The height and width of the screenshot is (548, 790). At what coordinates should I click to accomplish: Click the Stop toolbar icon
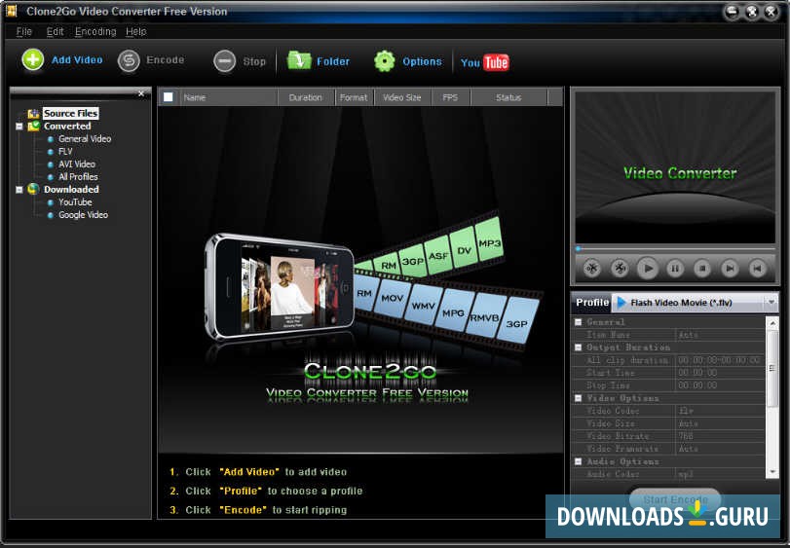(x=224, y=61)
